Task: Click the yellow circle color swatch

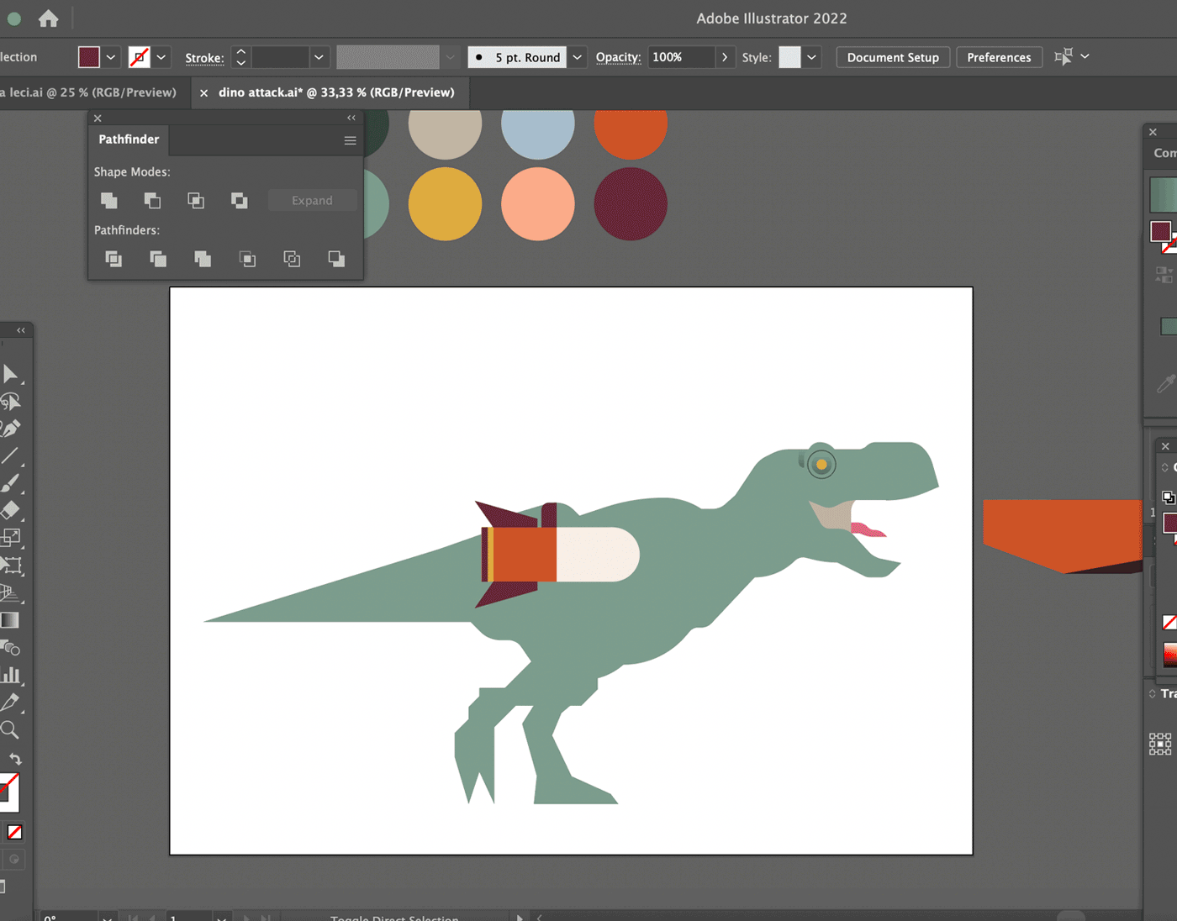Action: (x=445, y=204)
